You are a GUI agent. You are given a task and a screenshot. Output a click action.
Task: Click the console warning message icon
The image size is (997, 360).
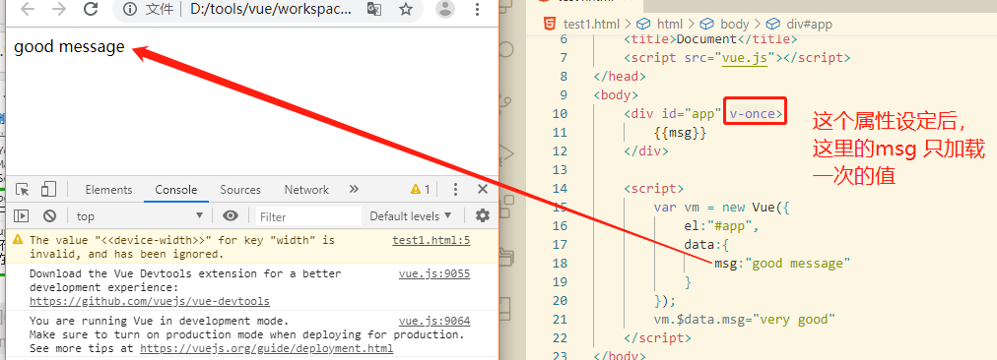point(17,239)
